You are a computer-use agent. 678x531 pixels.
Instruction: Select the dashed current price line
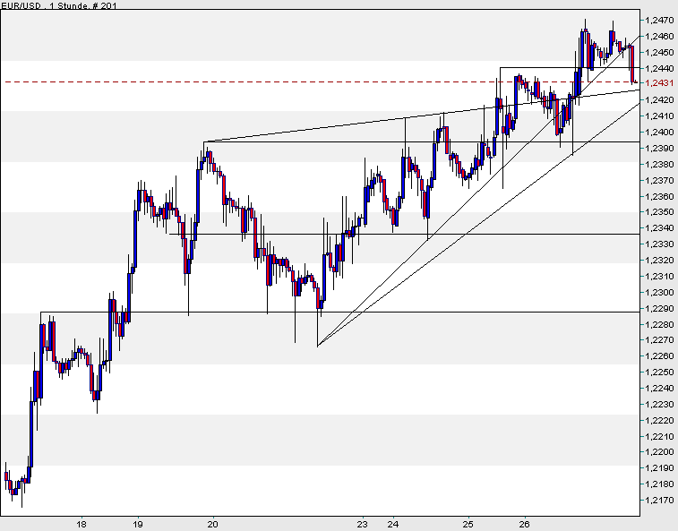(x=269, y=81)
